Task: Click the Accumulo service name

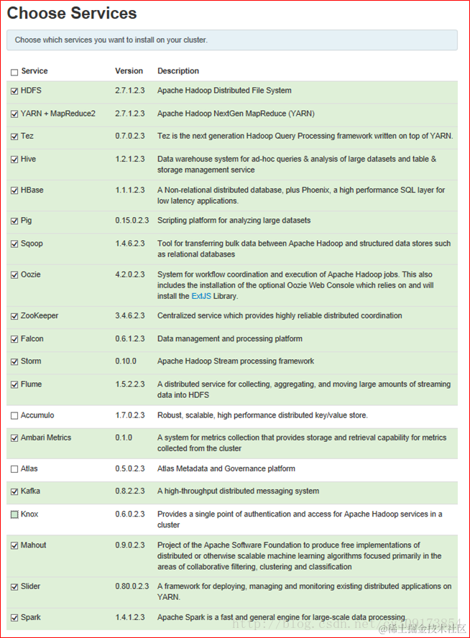Action: [x=37, y=415]
